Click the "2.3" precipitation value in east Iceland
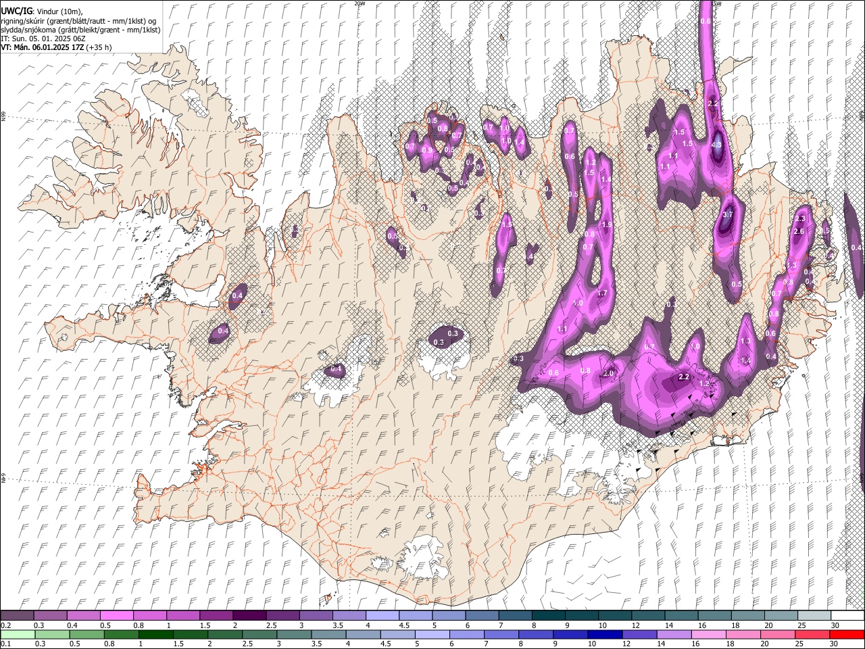Image resolution: width=865 pixels, height=649 pixels. point(801,219)
